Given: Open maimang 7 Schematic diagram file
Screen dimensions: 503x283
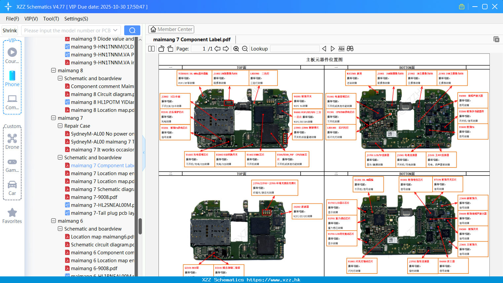Looking at the screenshot, I should pos(103,189).
